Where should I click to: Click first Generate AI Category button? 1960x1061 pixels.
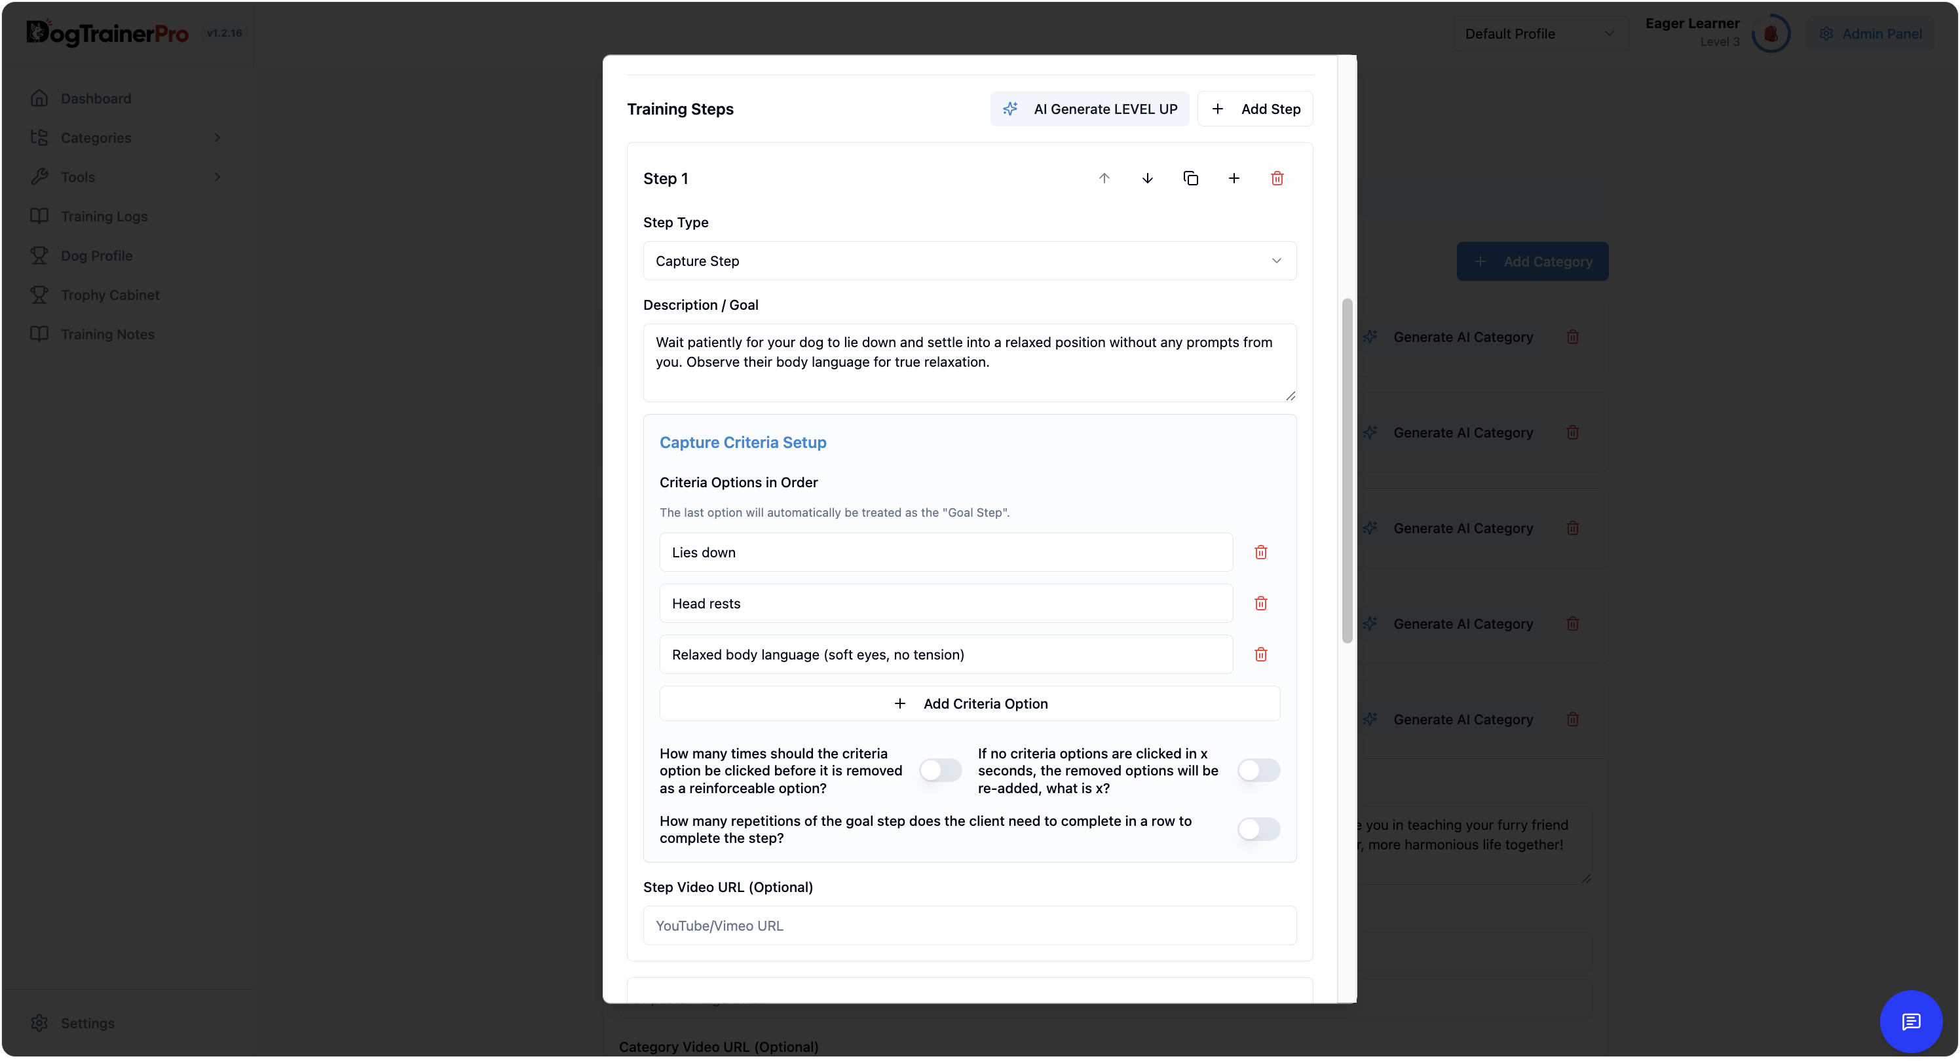pos(1448,337)
